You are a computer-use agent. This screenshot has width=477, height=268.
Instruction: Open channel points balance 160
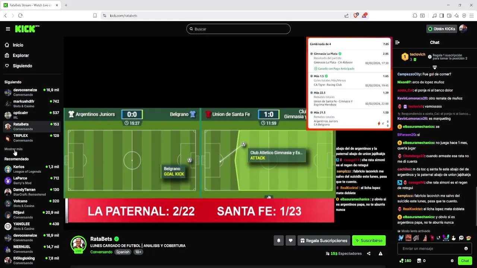[405, 261]
